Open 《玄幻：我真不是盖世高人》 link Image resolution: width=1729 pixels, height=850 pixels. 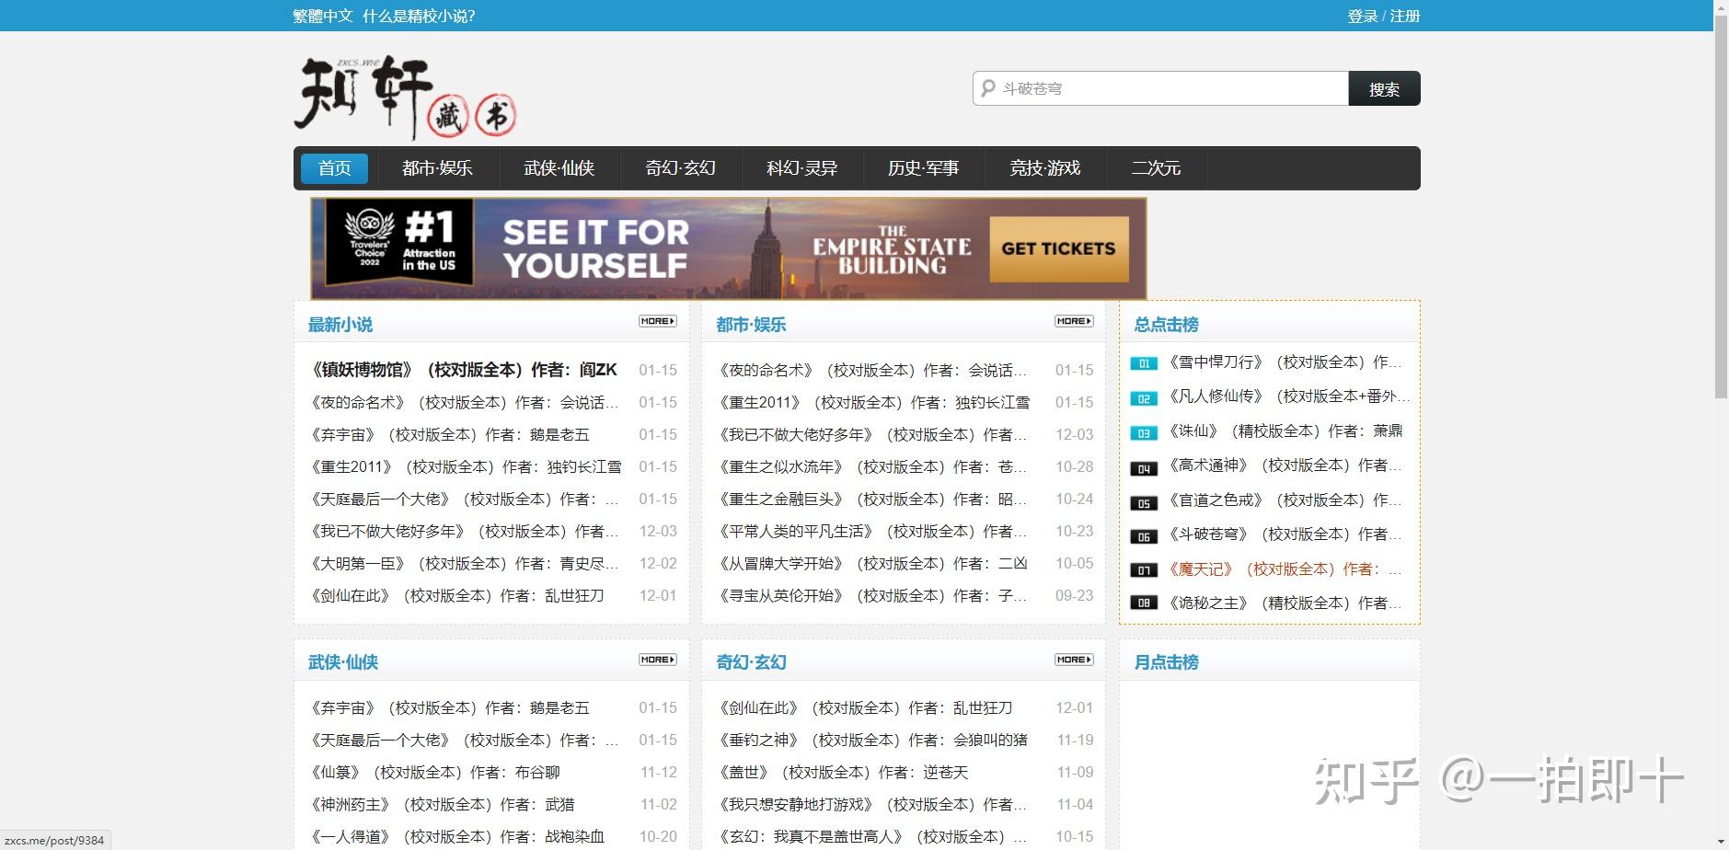872,836
